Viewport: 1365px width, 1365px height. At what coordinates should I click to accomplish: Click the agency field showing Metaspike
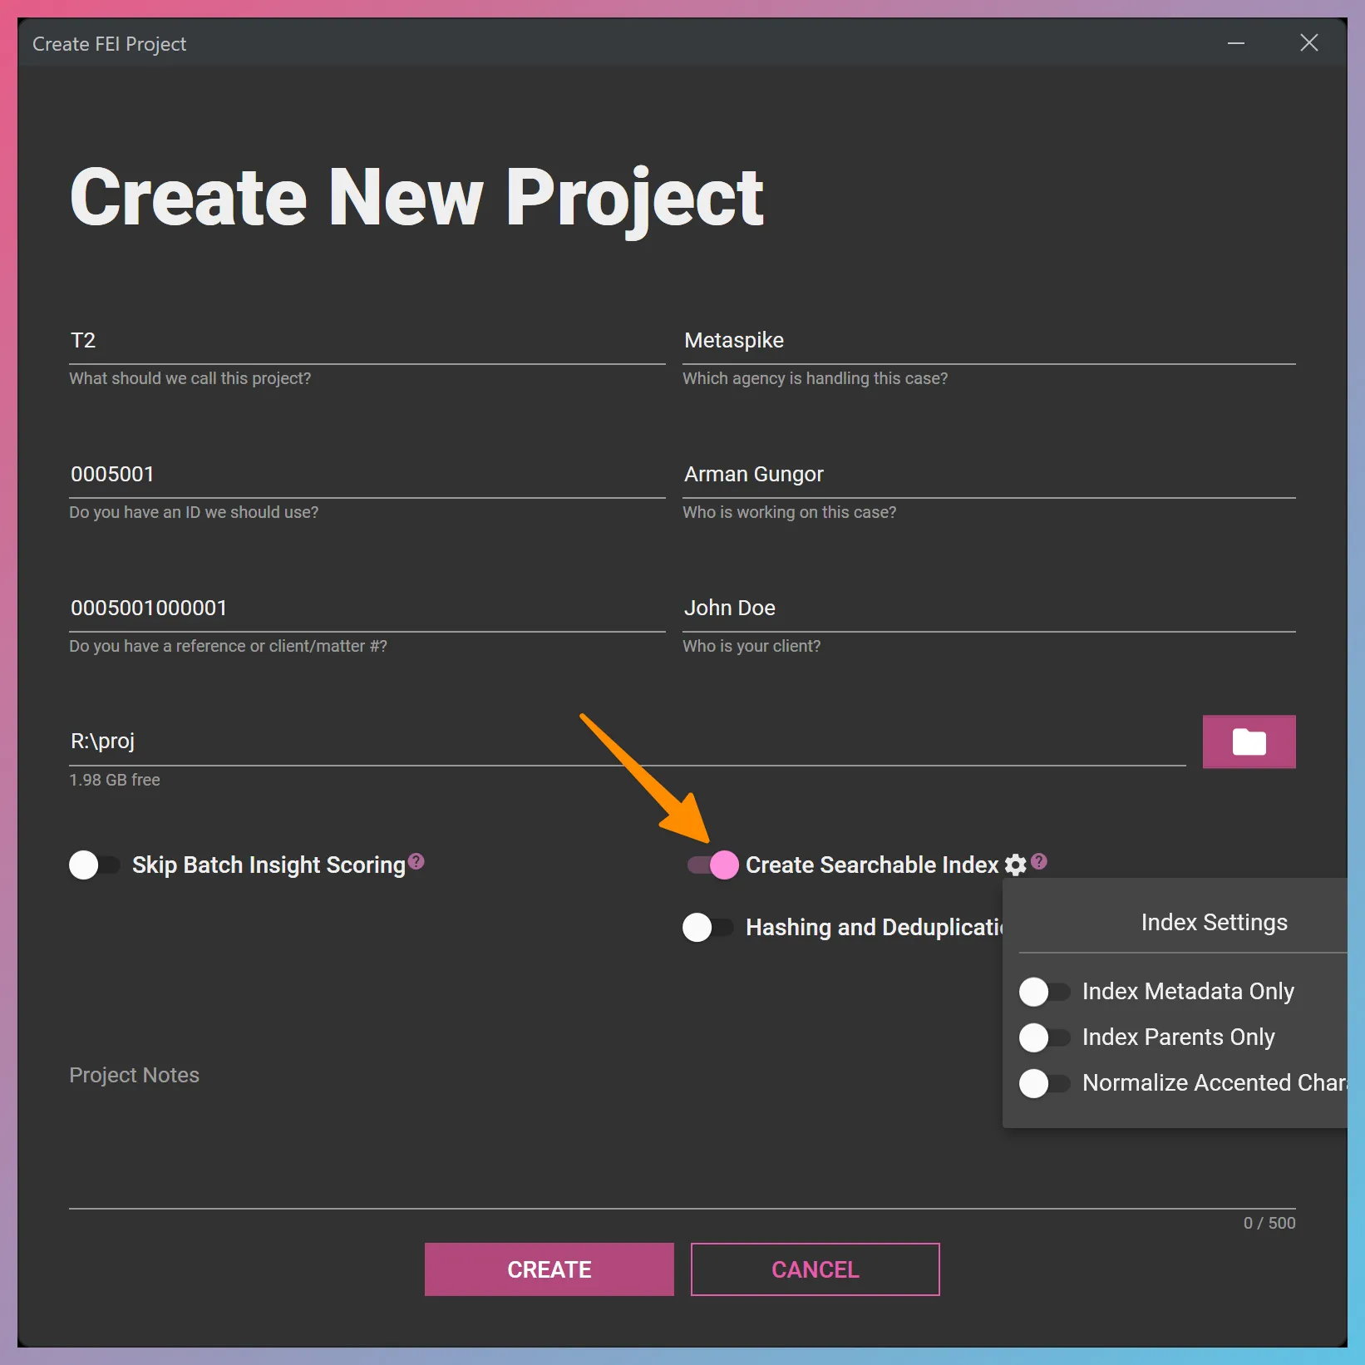[988, 341]
